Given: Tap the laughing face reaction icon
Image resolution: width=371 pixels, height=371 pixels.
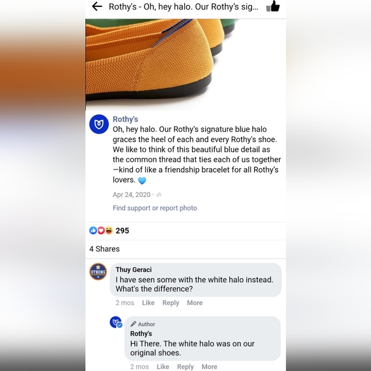Looking at the screenshot, I should [109, 230].
